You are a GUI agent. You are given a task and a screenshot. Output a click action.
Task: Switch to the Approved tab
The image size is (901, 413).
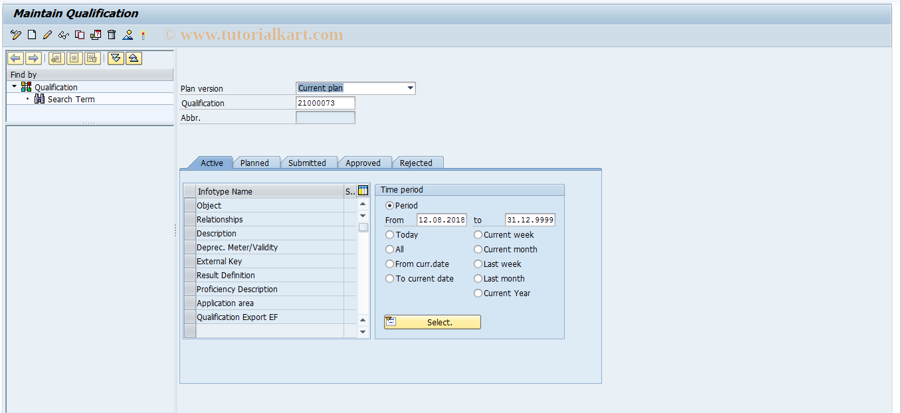[x=363, y=163]
